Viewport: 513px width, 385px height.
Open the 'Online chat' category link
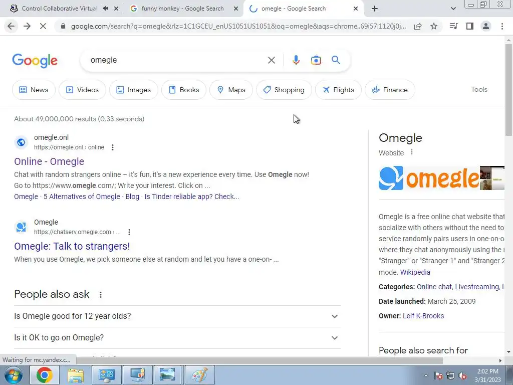(x=434, y=287)
